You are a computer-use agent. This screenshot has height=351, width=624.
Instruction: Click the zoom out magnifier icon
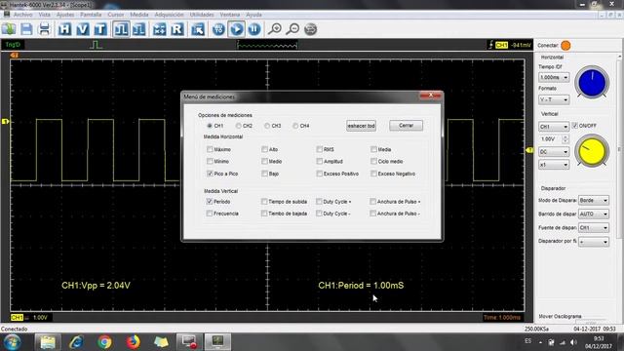click(292, 29)
